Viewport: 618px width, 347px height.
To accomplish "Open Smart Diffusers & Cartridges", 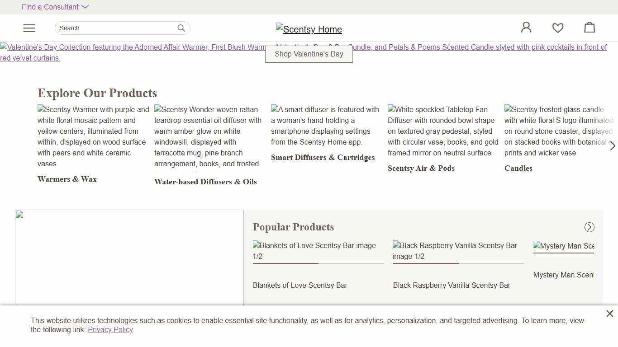I will (x=323, y=157).
